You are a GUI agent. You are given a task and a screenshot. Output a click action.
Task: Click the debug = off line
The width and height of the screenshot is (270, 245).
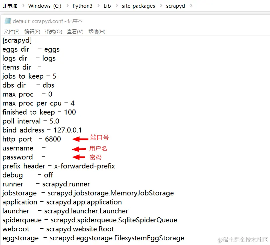click(x=28, y=175)
